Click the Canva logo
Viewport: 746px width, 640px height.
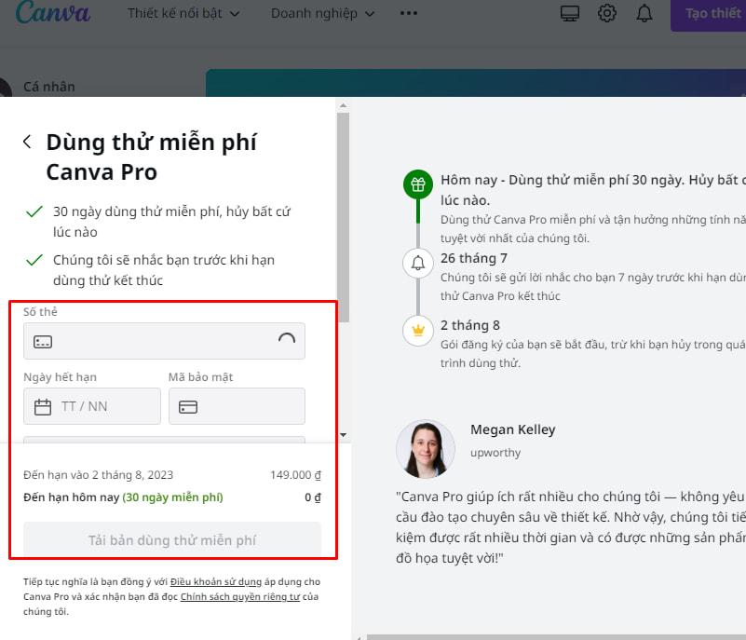53,13
